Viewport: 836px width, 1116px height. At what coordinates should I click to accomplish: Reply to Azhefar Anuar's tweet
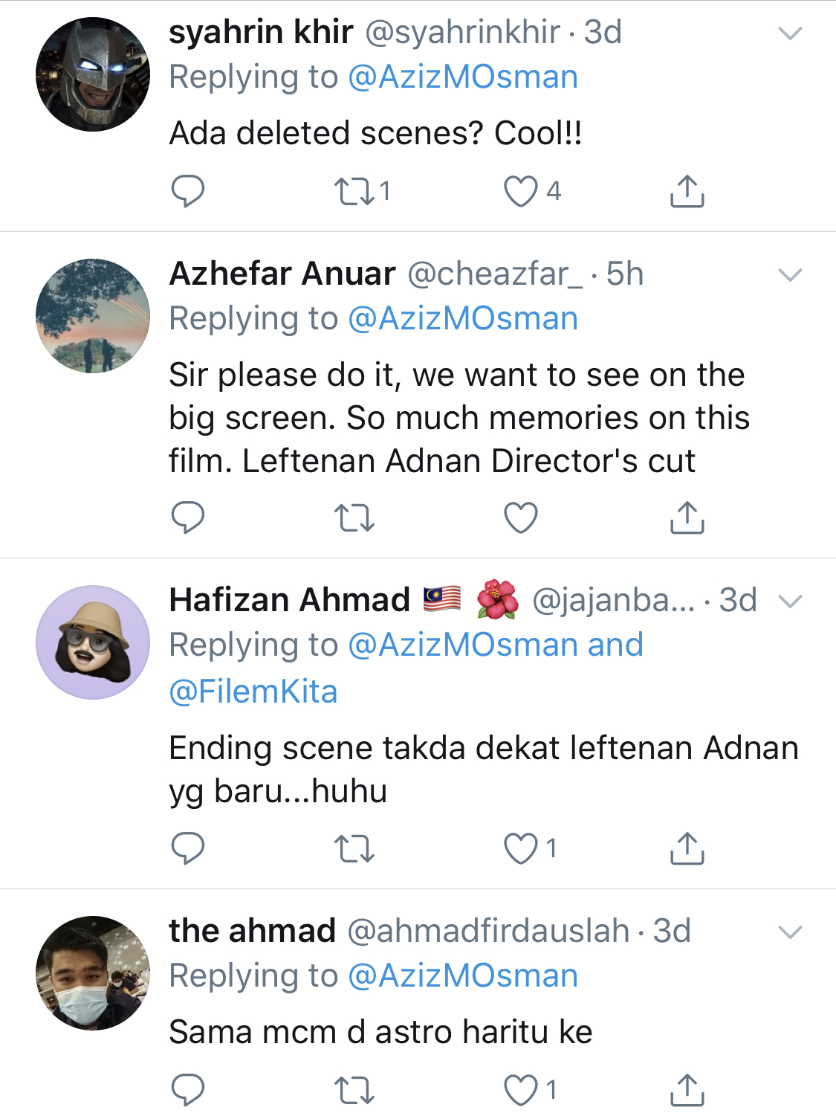pyautogui.click(x=187, y=517)
